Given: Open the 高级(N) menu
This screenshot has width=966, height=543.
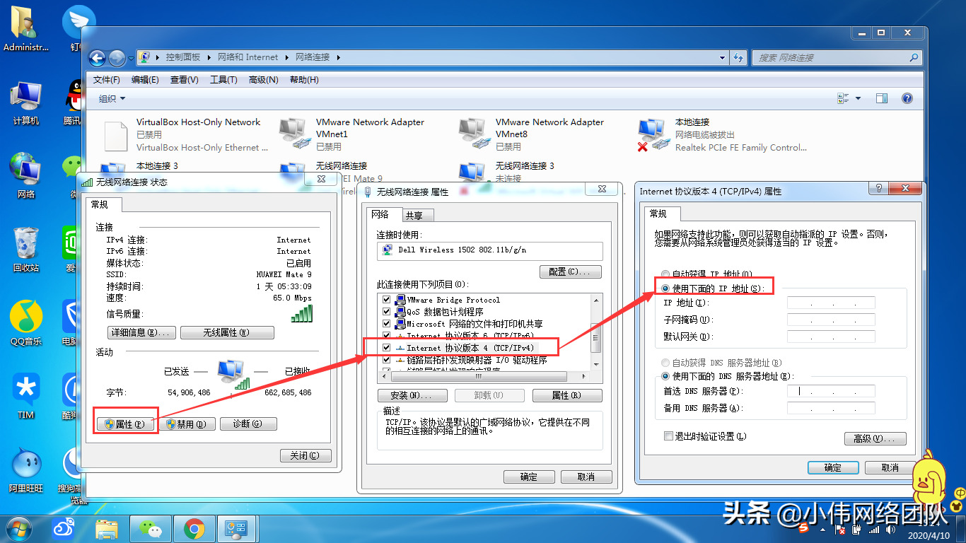Looking at the screenshot, I should click(x=264, y=80).
